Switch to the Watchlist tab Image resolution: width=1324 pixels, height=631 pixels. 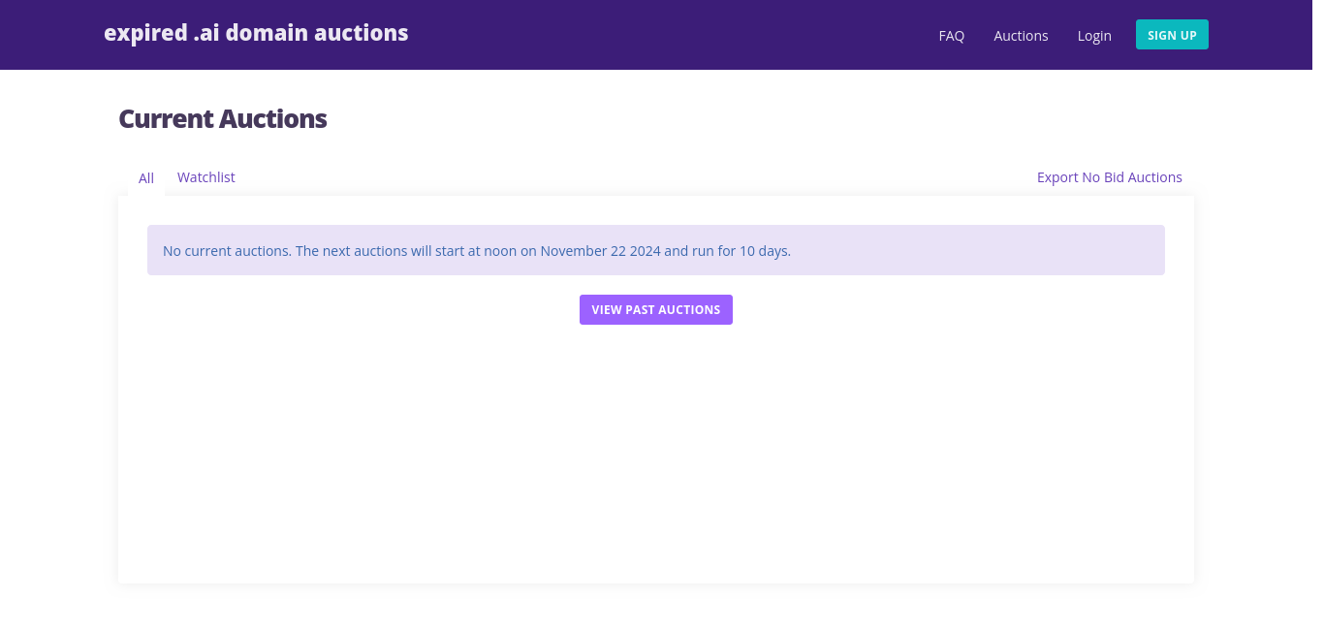(205, 177)
